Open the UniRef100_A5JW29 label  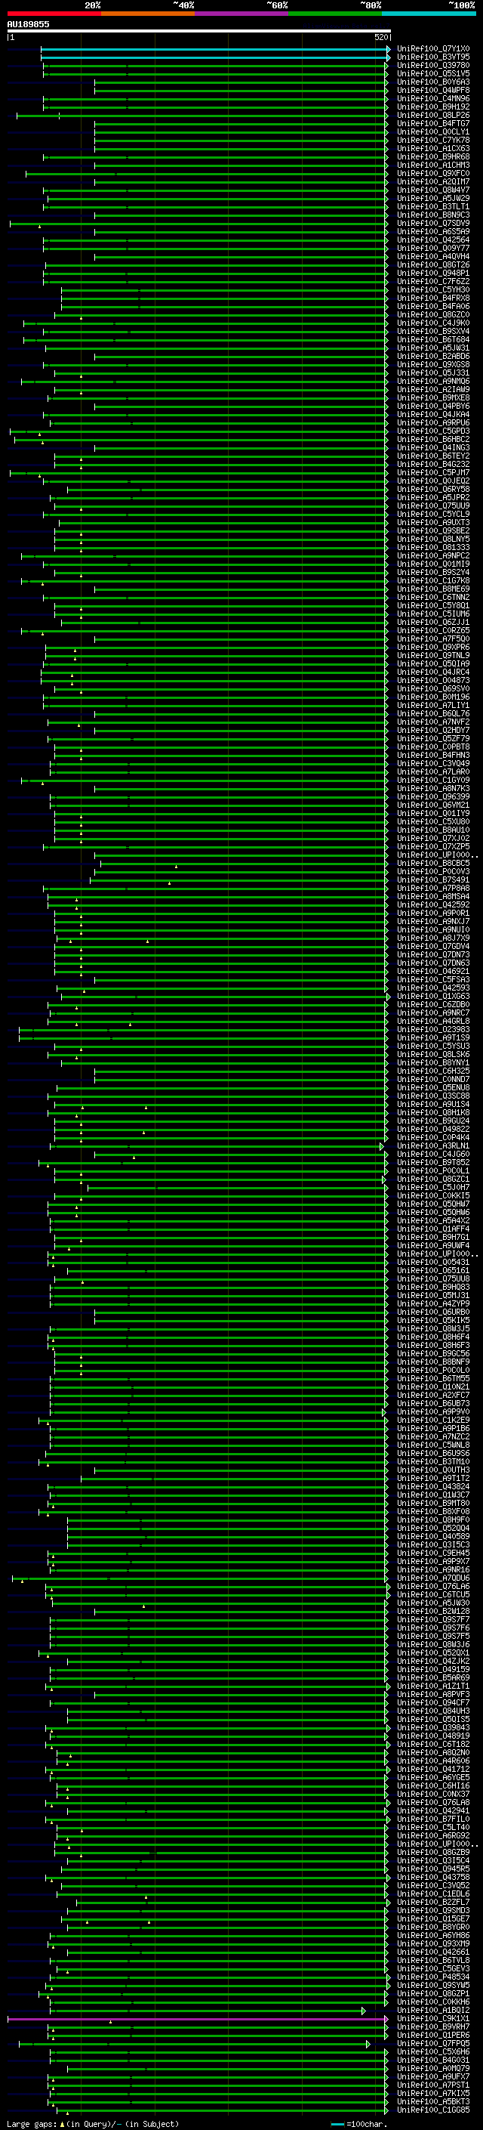tap(433, 199)
